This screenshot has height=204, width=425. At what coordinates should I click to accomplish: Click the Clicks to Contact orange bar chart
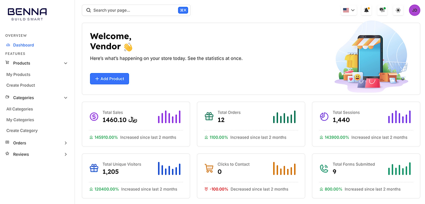tap(284, 168)
